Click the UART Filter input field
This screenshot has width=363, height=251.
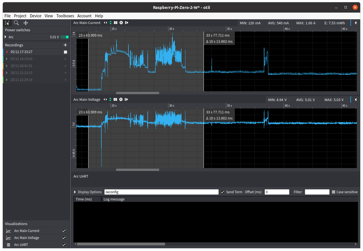(x=317, y=192)
